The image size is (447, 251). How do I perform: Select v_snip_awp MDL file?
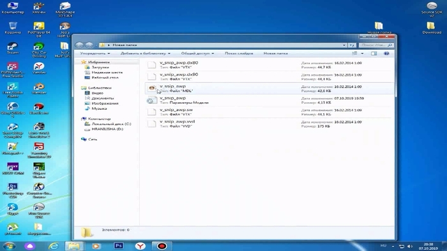pos(269,88)
